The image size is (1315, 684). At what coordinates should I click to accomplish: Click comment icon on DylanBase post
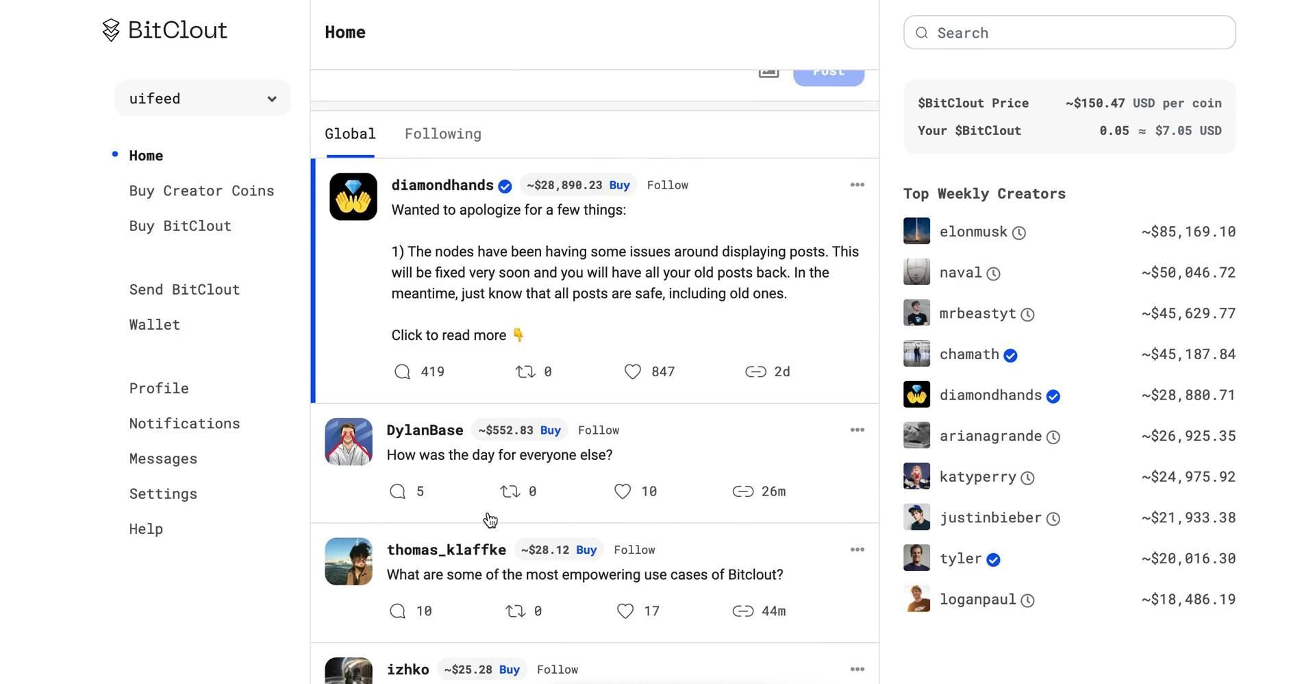[x=397, y=491]
